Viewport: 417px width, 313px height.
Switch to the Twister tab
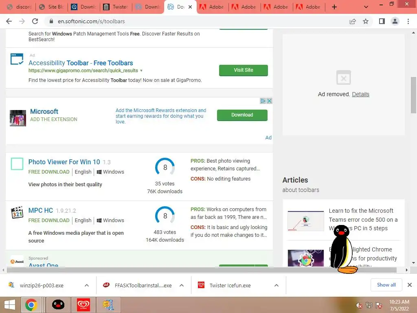(116, 7)
